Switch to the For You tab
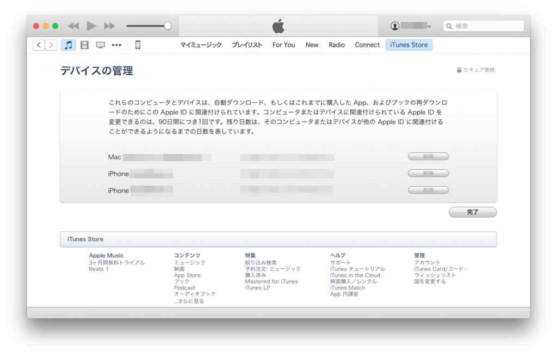This screenshot has width=557, height=357. [283, 45]
